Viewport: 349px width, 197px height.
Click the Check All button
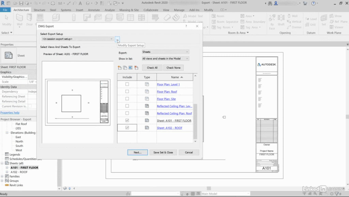(x=152, y=68)
